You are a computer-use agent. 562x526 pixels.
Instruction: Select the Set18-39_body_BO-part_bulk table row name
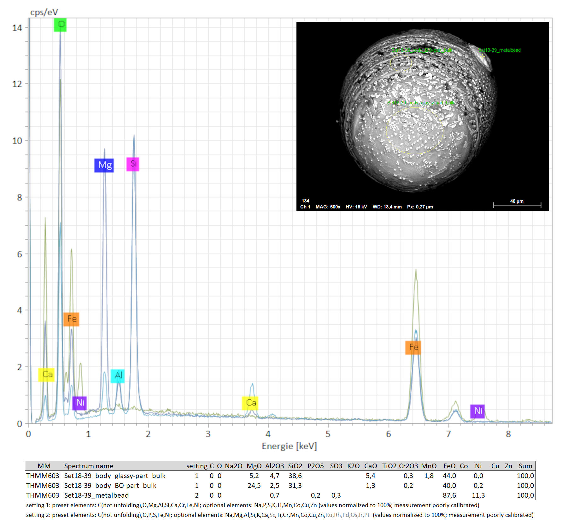(x=110, y=486)
